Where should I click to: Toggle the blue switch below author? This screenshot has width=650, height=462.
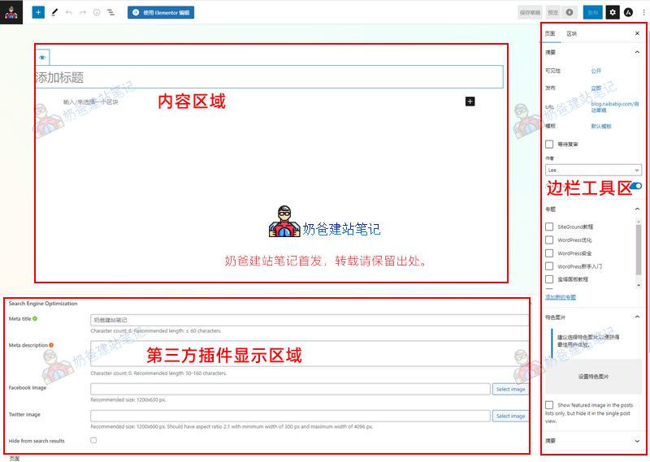click(x=636, y=186)
